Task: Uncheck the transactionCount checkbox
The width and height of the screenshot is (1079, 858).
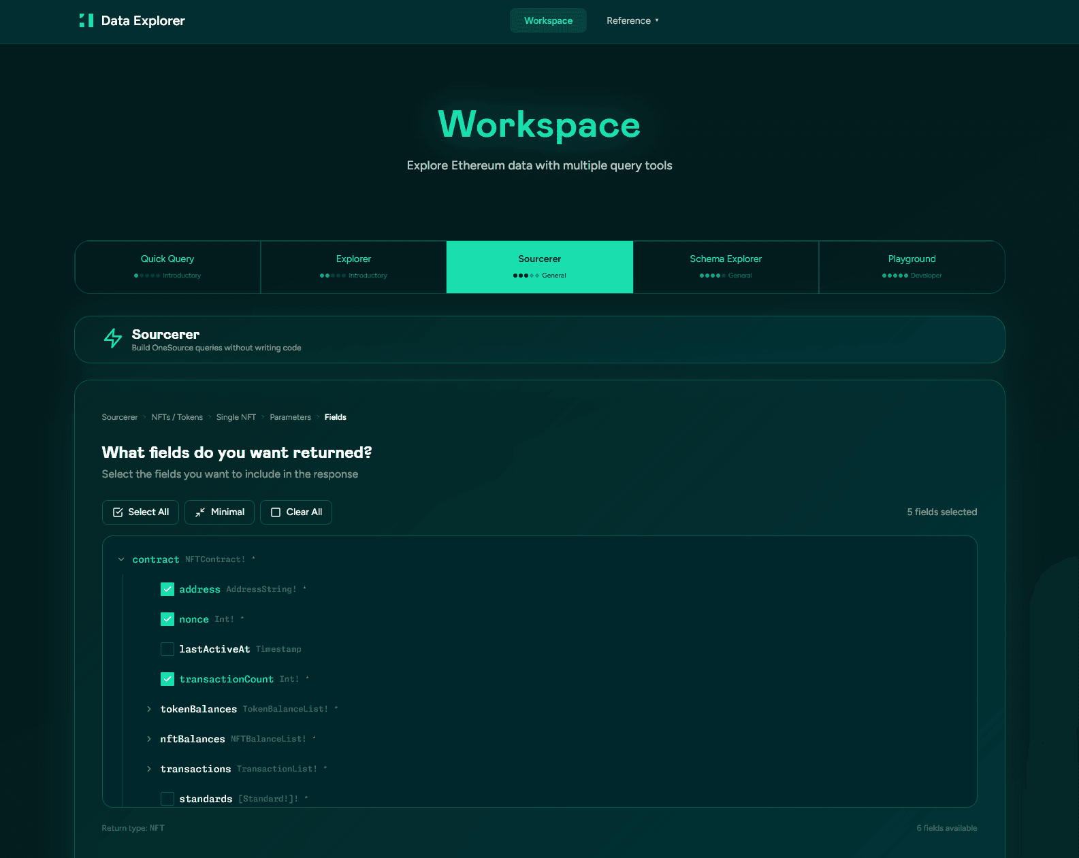Action: (x=167, y=679)
